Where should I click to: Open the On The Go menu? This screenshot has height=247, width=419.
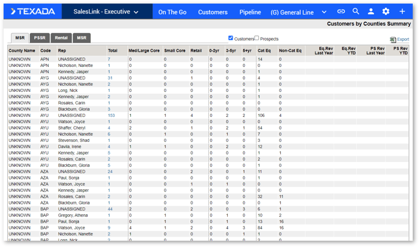[x=172, y=12]
